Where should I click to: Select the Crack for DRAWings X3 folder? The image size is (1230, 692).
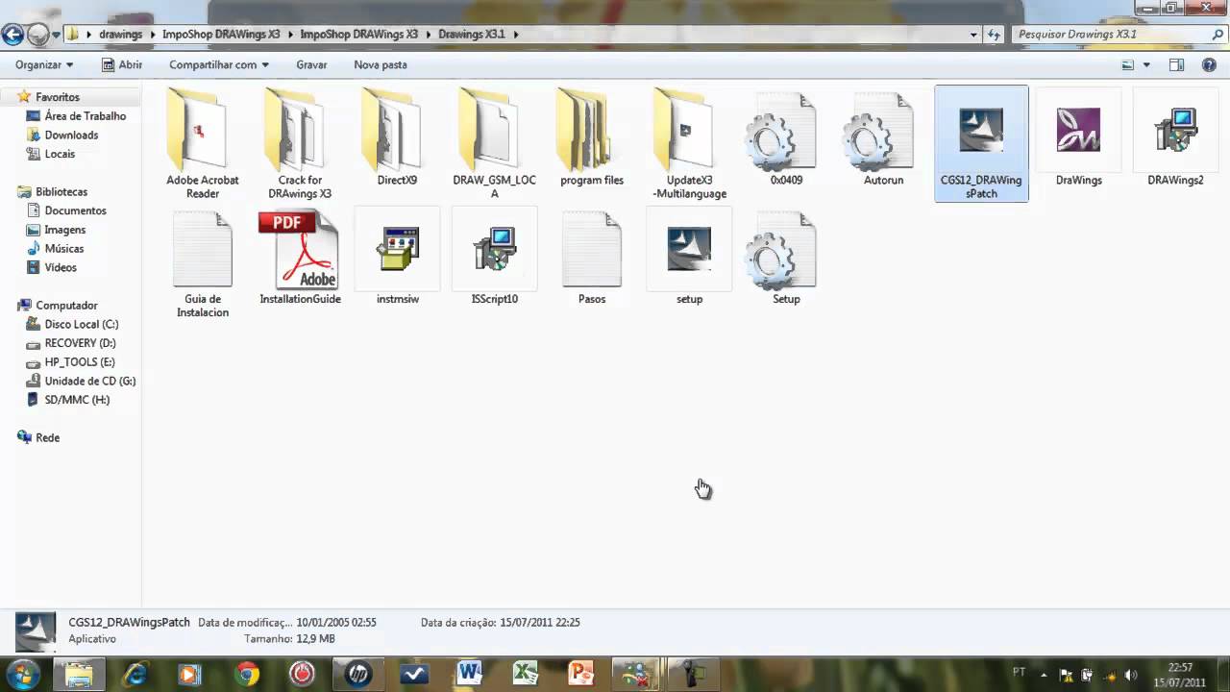(x=300, y=144)
